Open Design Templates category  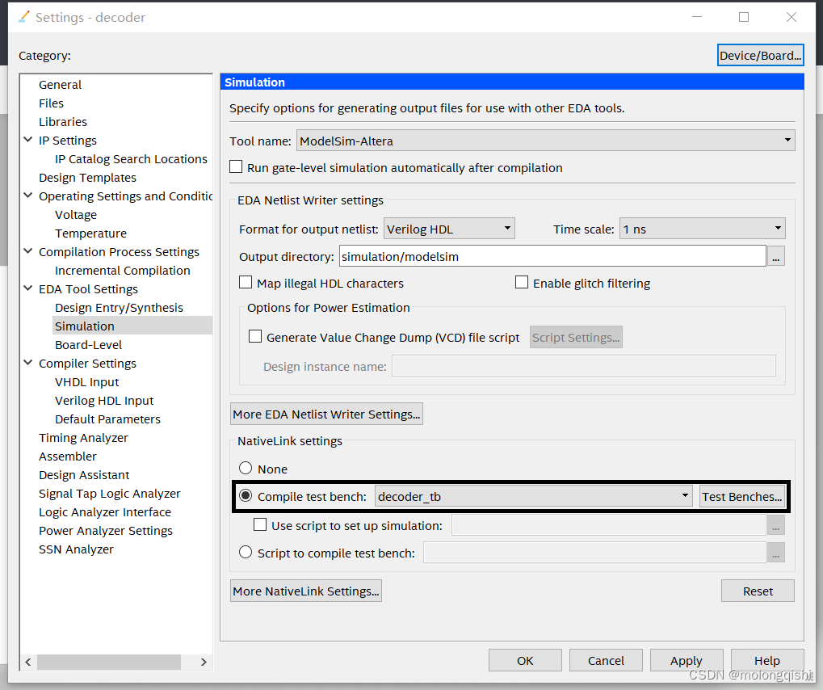[x=87, y=178]
